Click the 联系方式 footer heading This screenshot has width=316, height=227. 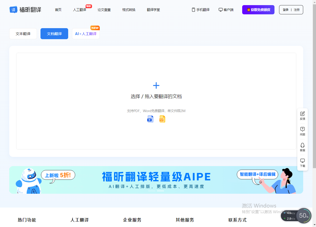238,220
